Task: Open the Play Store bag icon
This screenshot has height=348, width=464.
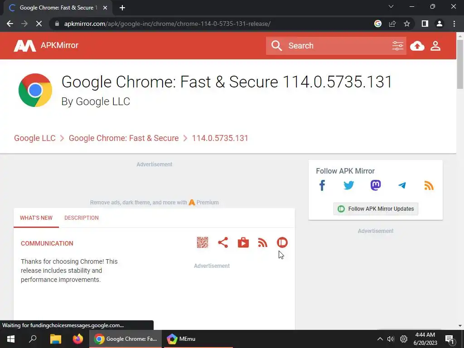Action: [243, 243]
